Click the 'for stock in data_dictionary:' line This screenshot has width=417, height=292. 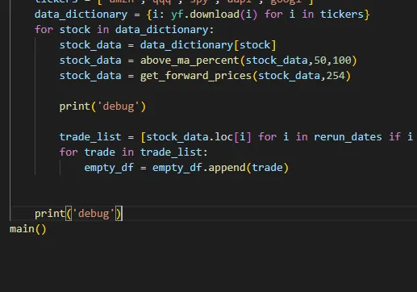click(124, 30)
